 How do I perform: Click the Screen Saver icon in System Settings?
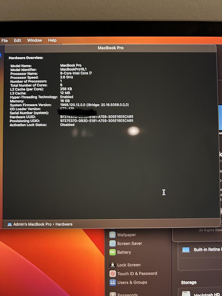(x=113, y=243)
